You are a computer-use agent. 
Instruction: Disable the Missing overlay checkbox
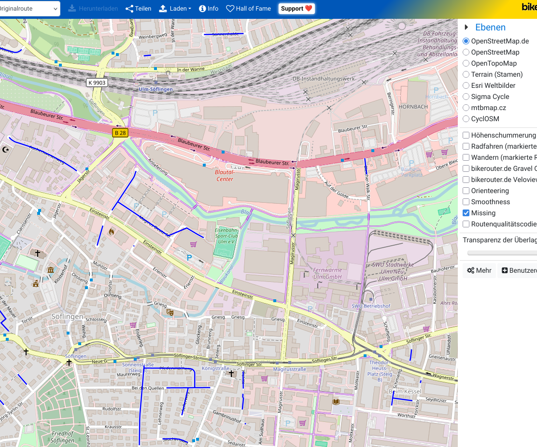pos(466,213)
